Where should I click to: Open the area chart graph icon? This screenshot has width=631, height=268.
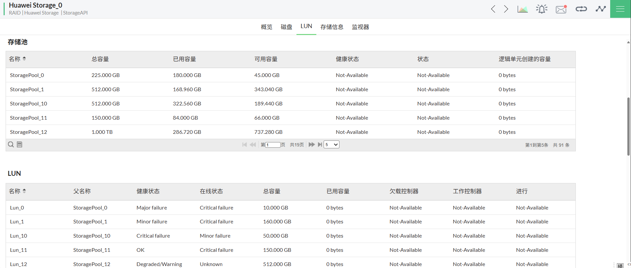(522, 9)
